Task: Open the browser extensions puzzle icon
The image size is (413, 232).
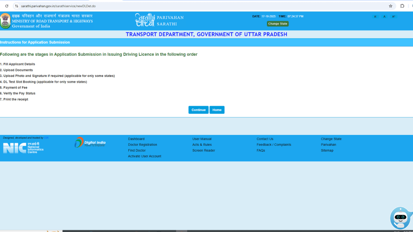Action: click(x=402, y=6)
